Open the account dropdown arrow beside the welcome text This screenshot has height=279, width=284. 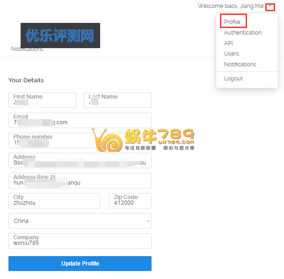point(270,6)
